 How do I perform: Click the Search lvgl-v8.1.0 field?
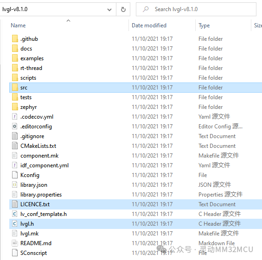196,9
